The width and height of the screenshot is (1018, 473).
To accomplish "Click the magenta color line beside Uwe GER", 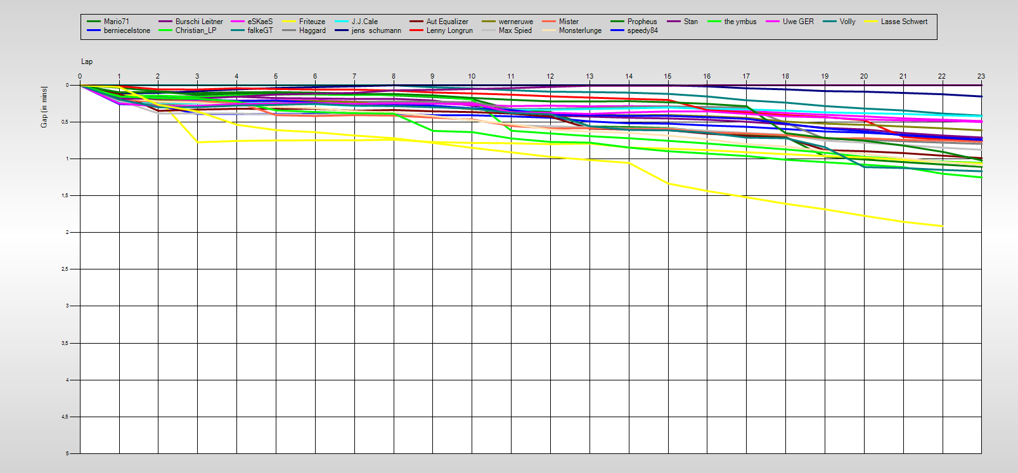I will point(773,22).
